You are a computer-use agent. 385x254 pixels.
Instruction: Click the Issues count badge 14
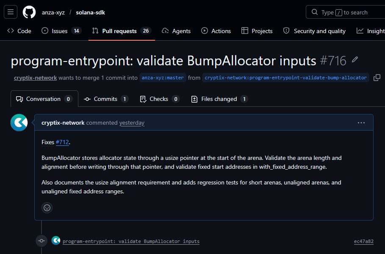pyautogui.click(x=76, y=31)
